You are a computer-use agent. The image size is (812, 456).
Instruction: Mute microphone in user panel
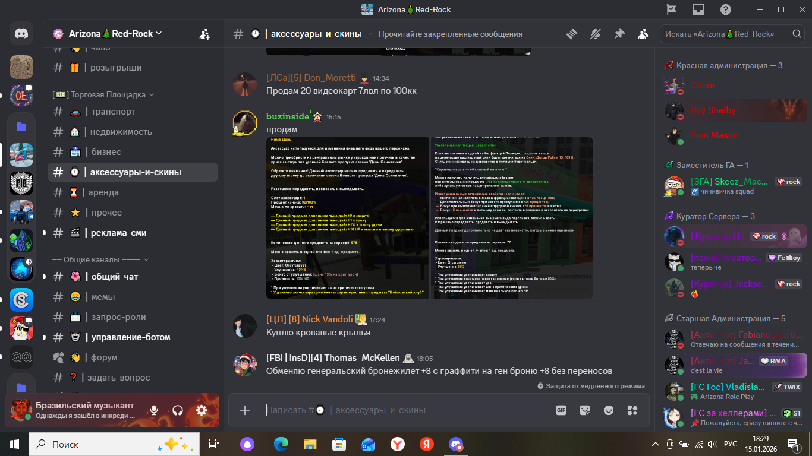tap(154, 410)
